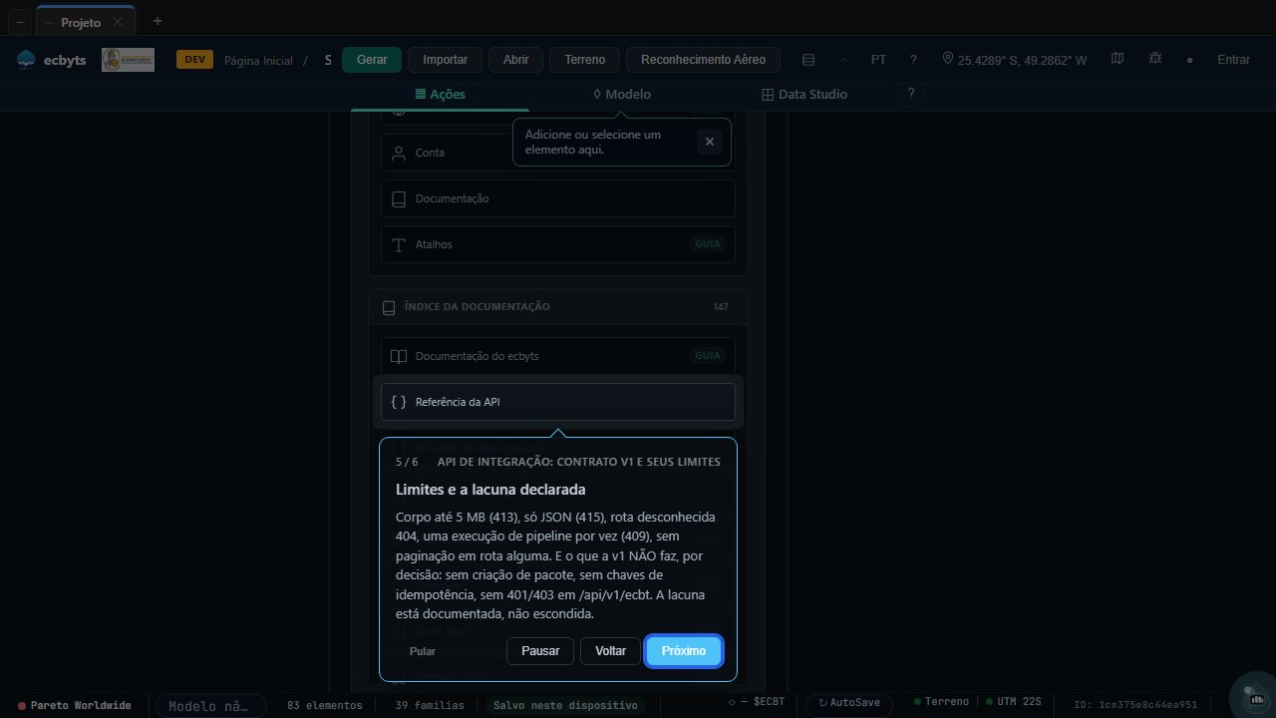
Task: Advance the tour with Próximo
Action: (684, 651)
